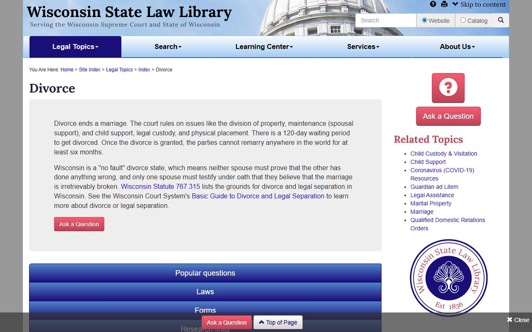
Task: Click the magnifier search button
Action: (x=501, y=20)
